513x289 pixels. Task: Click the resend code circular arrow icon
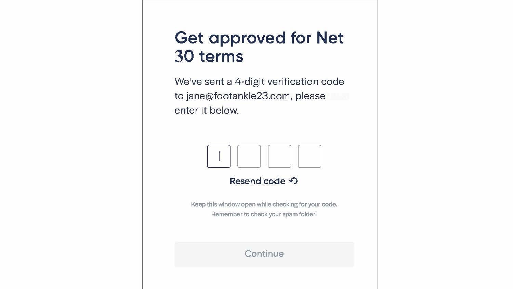click(x=293, y=181)
